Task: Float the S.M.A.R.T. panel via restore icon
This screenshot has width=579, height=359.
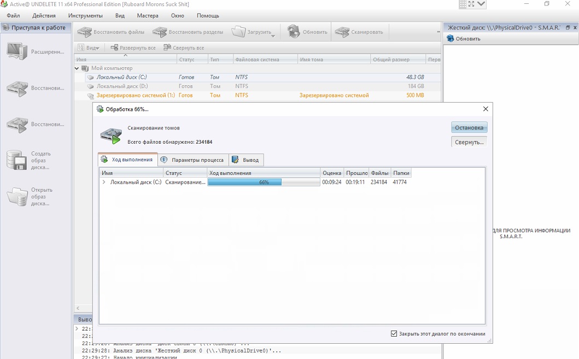Action: click(568, 28)
